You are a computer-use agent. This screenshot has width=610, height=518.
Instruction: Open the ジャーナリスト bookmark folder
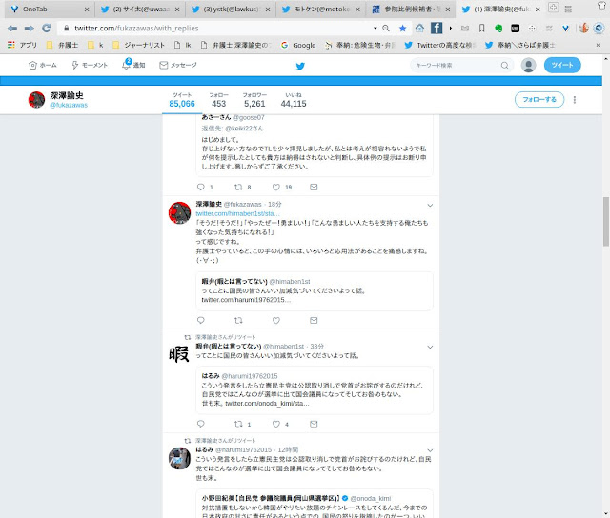[139, 45]
